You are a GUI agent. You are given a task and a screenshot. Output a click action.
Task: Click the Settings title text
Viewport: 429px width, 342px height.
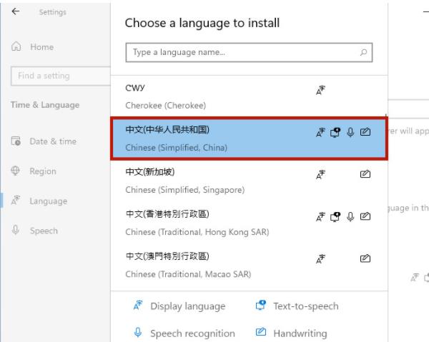pos(52,12)
